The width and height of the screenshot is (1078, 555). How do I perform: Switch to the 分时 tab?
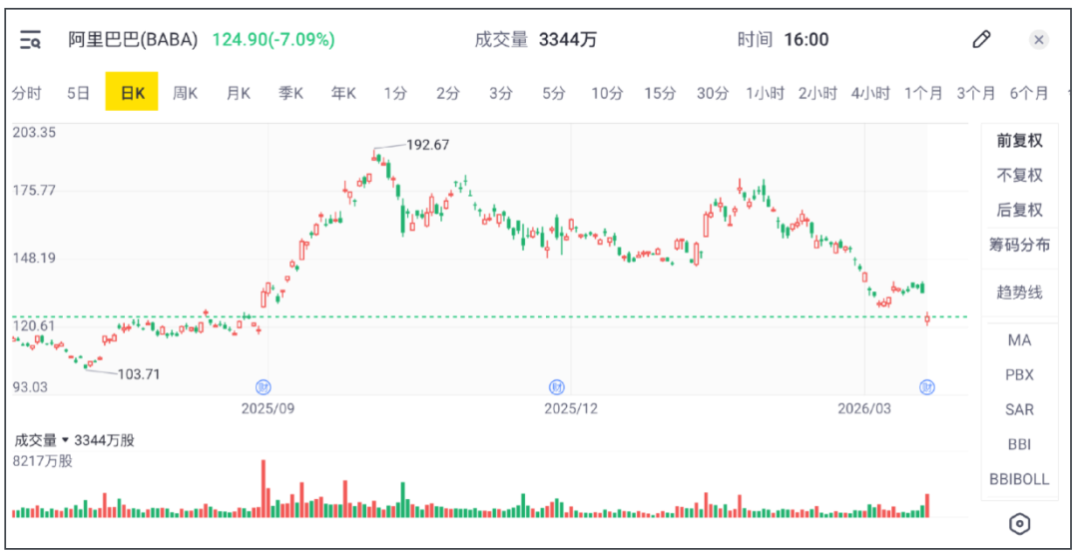27,94
